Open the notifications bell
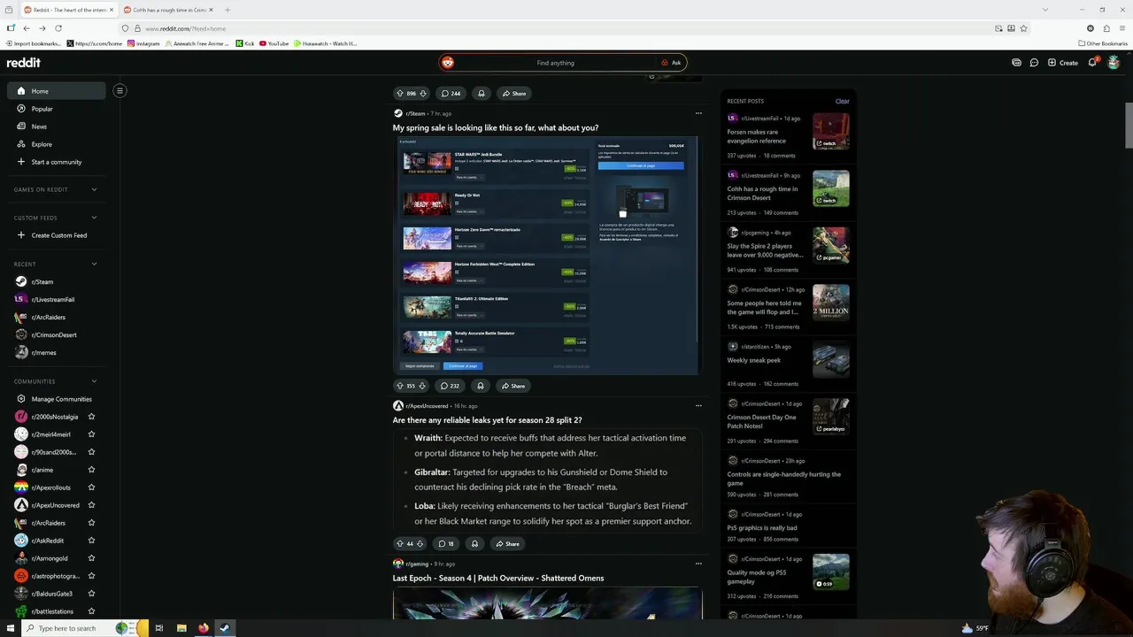 click(x=1093, y=63)
